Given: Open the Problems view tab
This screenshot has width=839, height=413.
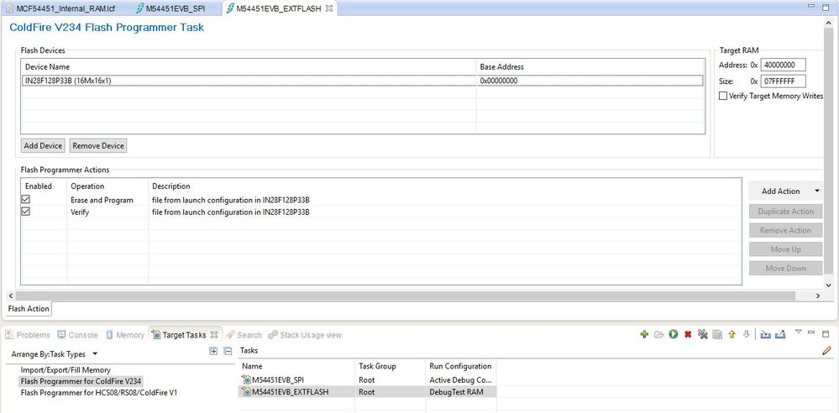Looking at the screenshot, I should 28,335.
